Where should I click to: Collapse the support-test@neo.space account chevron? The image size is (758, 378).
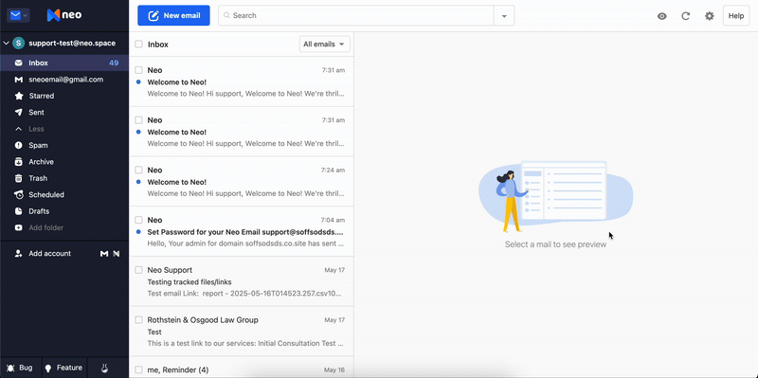(x=6, y=43)
